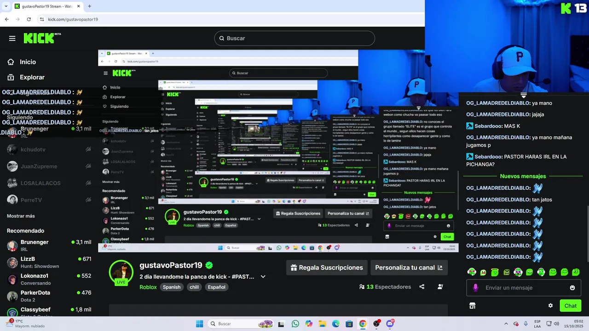Open Lokonazo1 Conversando channel
Screen dimensions: 589x331
49,279
